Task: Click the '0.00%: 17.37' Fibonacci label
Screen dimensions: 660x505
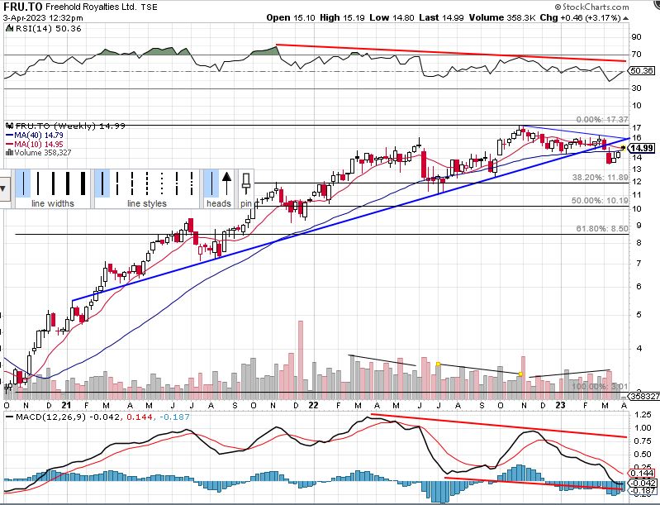Action: 602,120
